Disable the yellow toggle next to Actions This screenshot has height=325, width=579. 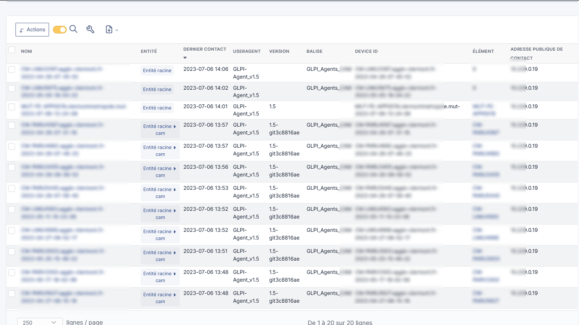[59, 29]
